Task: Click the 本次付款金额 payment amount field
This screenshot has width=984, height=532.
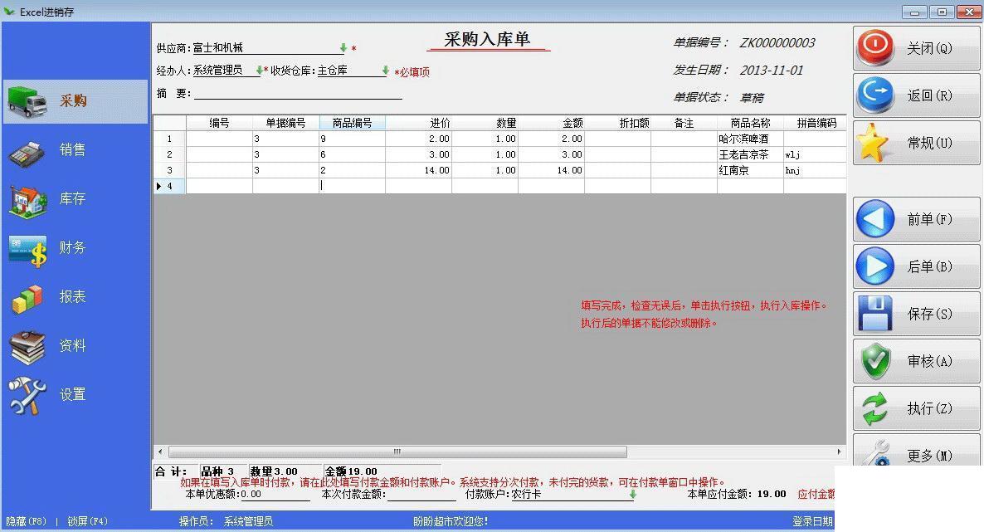Action: click(421, 495)
